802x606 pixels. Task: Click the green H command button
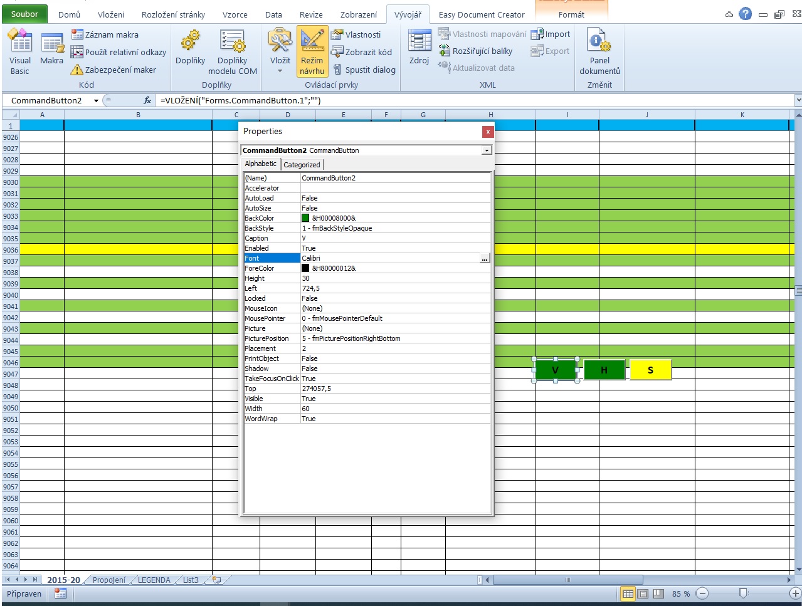pos(604,370)
